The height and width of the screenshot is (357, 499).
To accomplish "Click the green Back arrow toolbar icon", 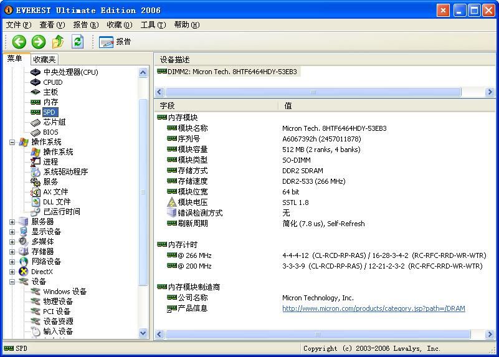I will pyautogui.click(x=19, y=42).
